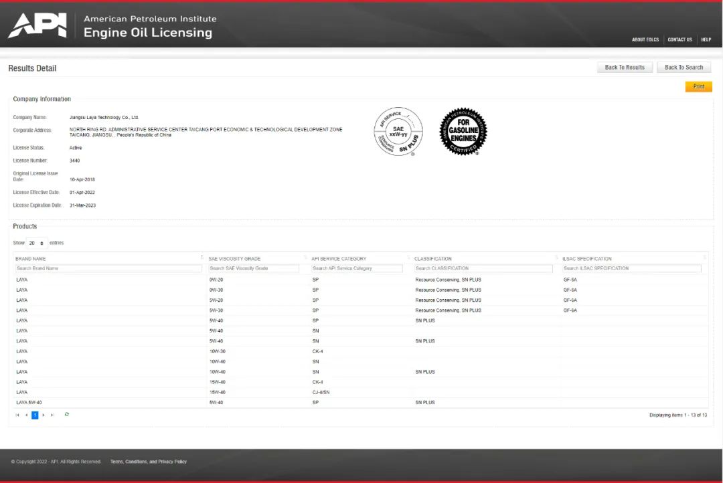Select page 1 in the pager
Viewport: 723px width, 483px height.
(x=35, y=415)
